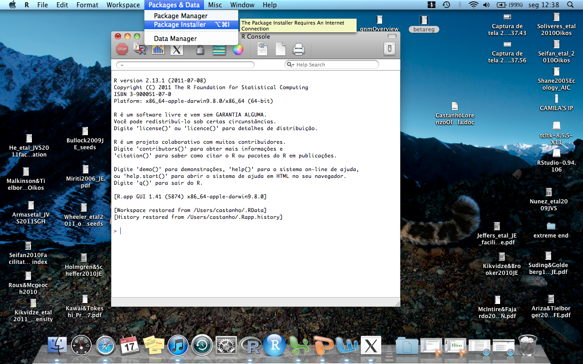This screenshot has height=364, width=583.
Task: Open the Format menu
Action: click(x=87, y=5)
